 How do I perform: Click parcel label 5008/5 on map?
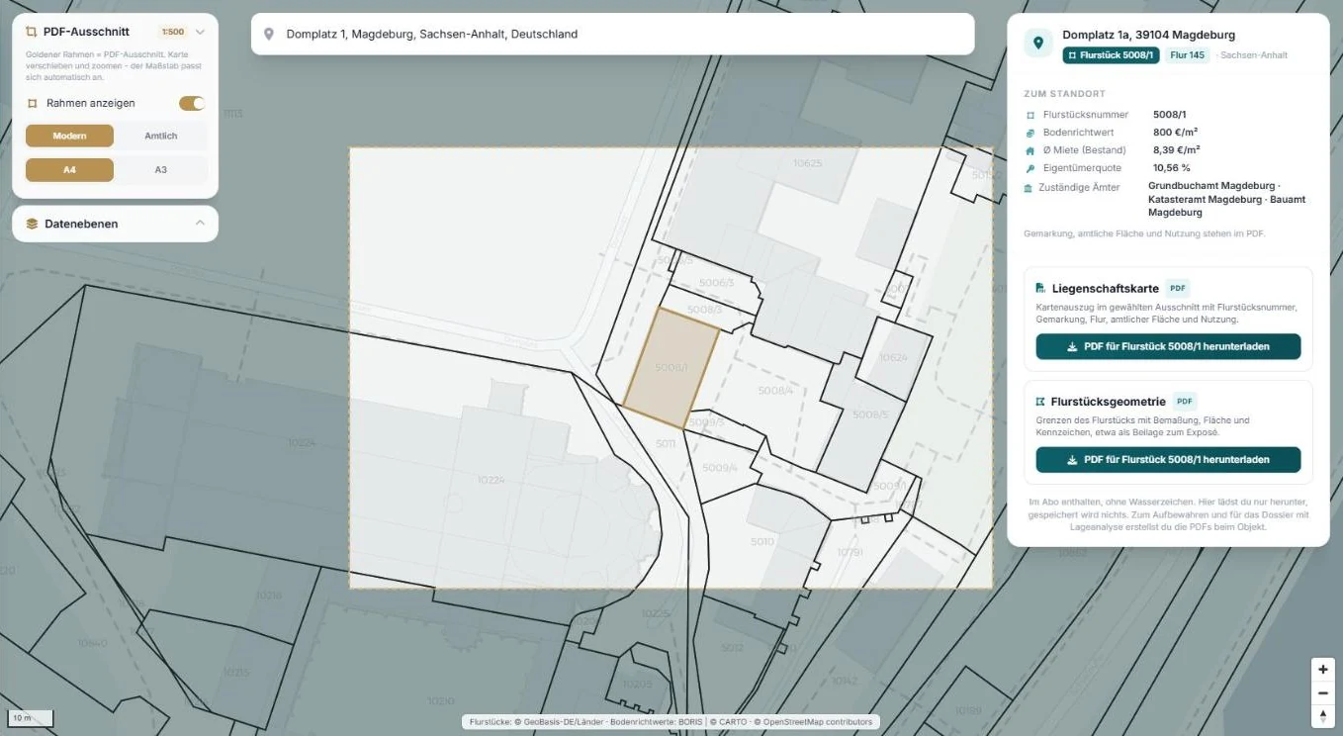coord(870,414)
